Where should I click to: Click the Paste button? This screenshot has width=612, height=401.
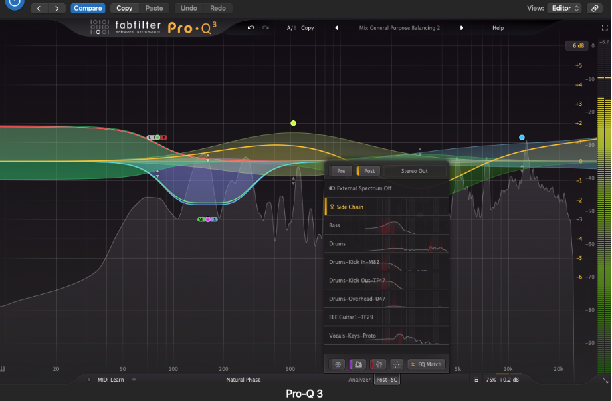point(155,8)
